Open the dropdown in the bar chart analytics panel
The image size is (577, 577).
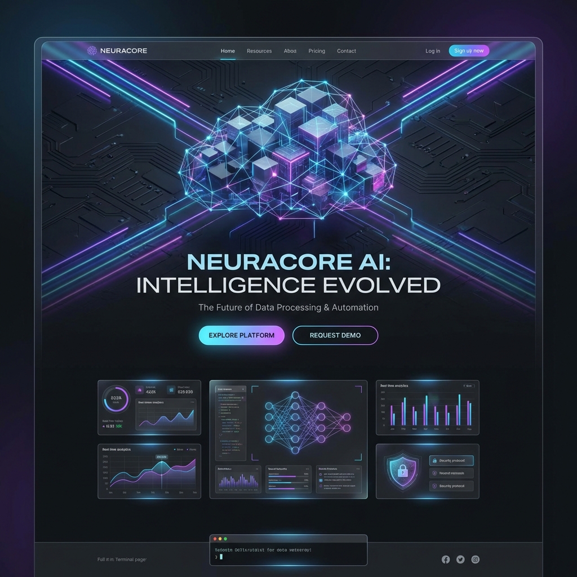[x=469, y=385]
